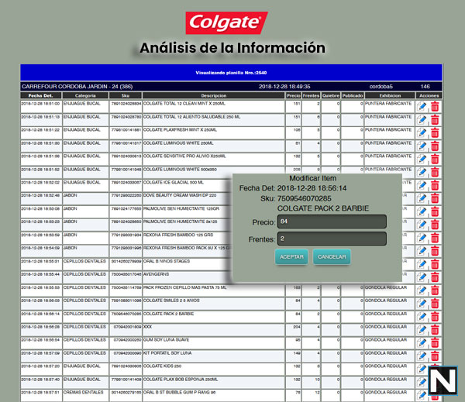The image size is (465, 402).
Task: Edit the XXX description row
Action: pos(422,330)
